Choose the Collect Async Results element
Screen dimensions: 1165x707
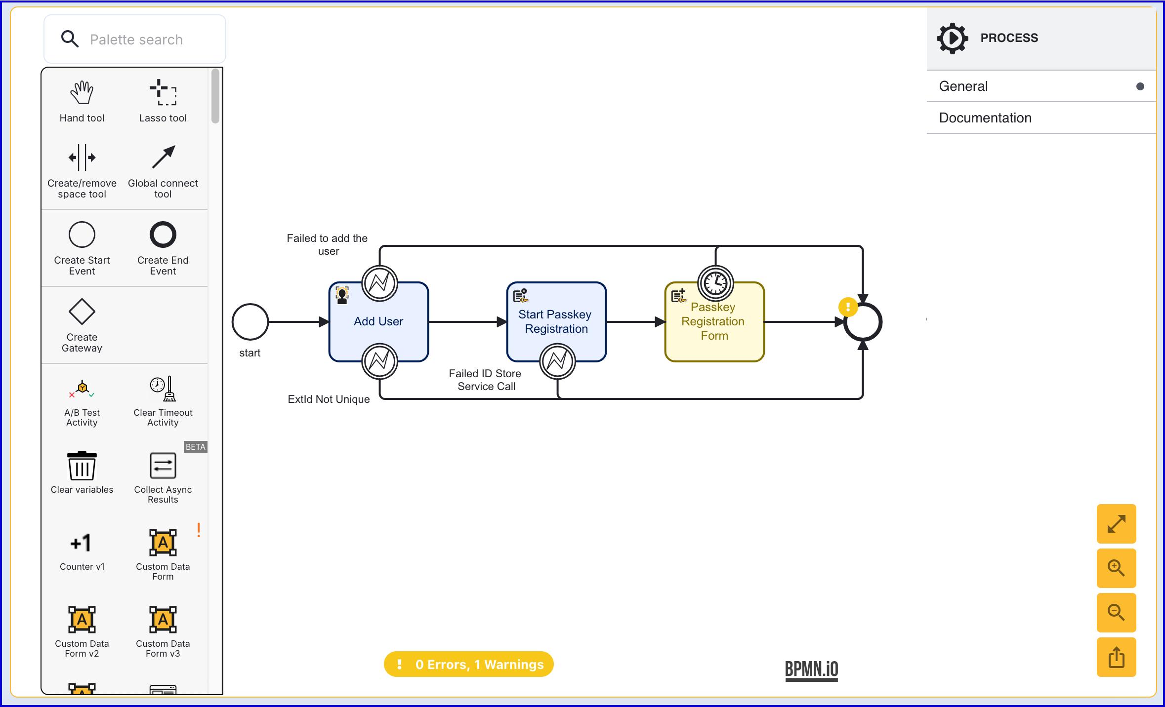pyautogui.click(x=163, y=477)
